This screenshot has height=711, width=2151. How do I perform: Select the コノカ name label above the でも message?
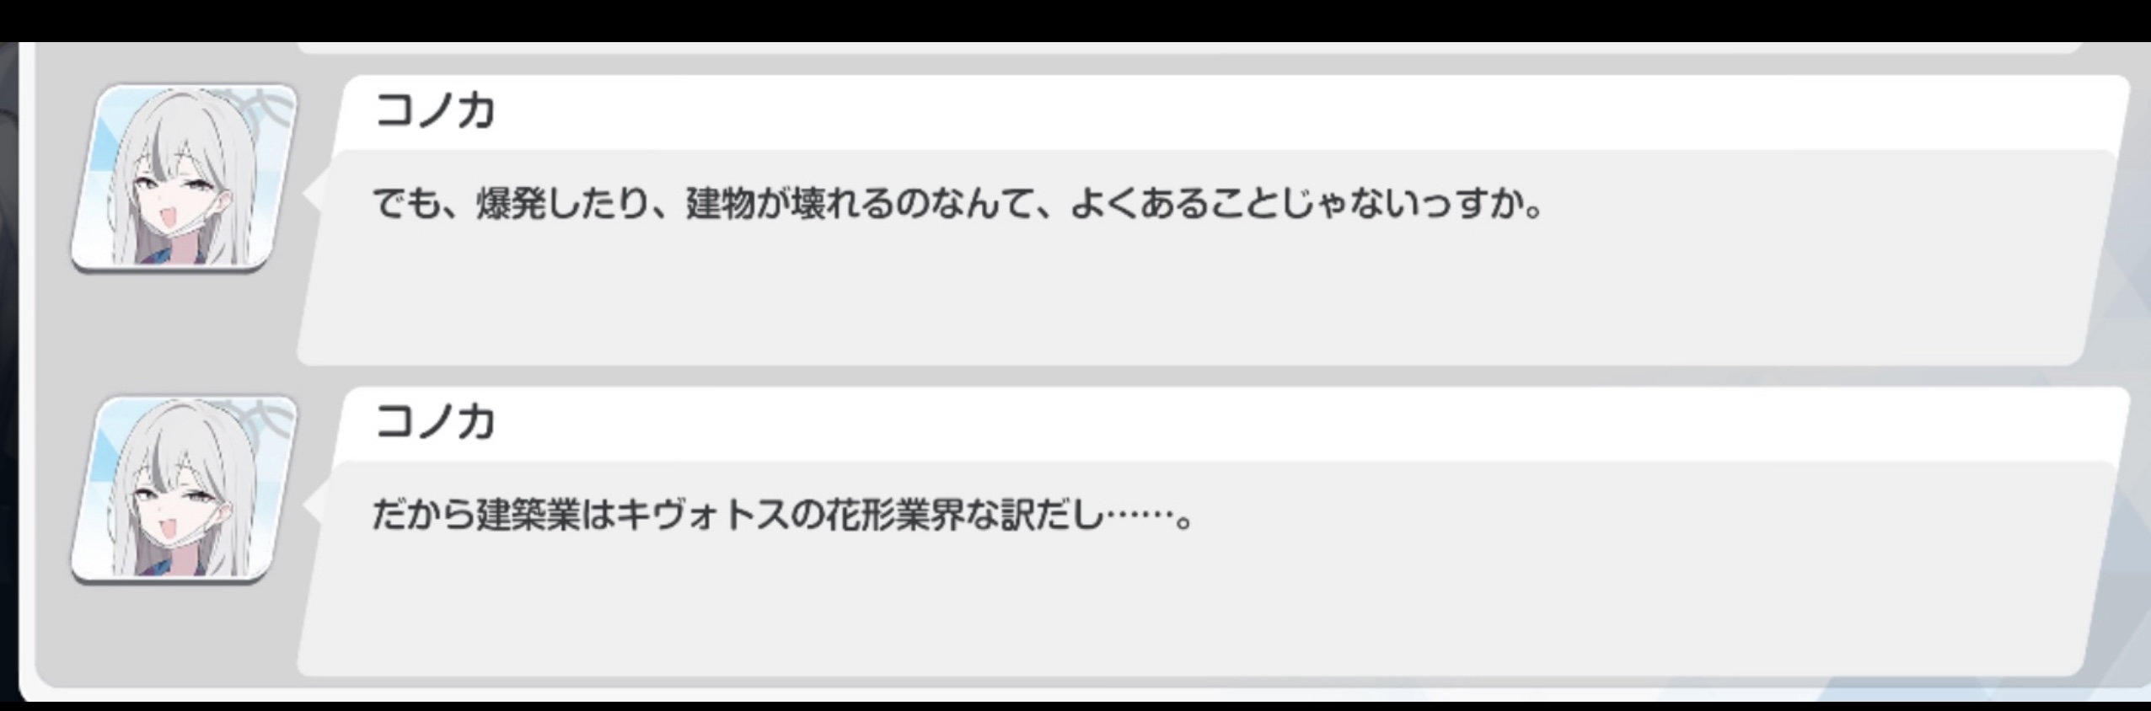[x=435, y=110]
